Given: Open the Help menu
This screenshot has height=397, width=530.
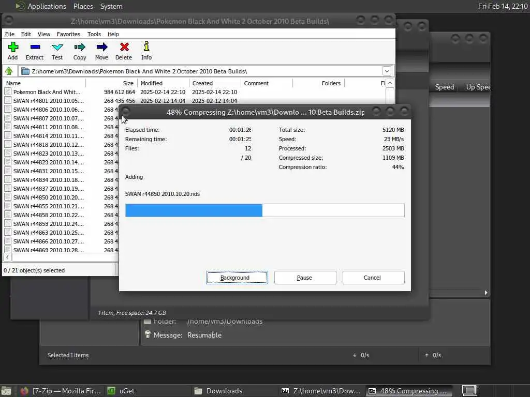Looking at the screenshot, I should point(113,34).
